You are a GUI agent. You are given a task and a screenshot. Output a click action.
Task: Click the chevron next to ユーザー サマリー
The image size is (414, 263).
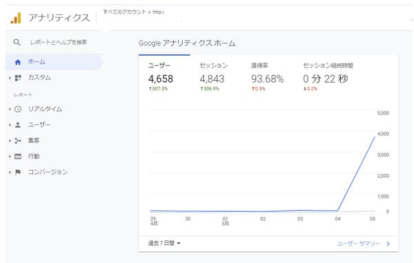pyautogui.click(x=388, y=244)
